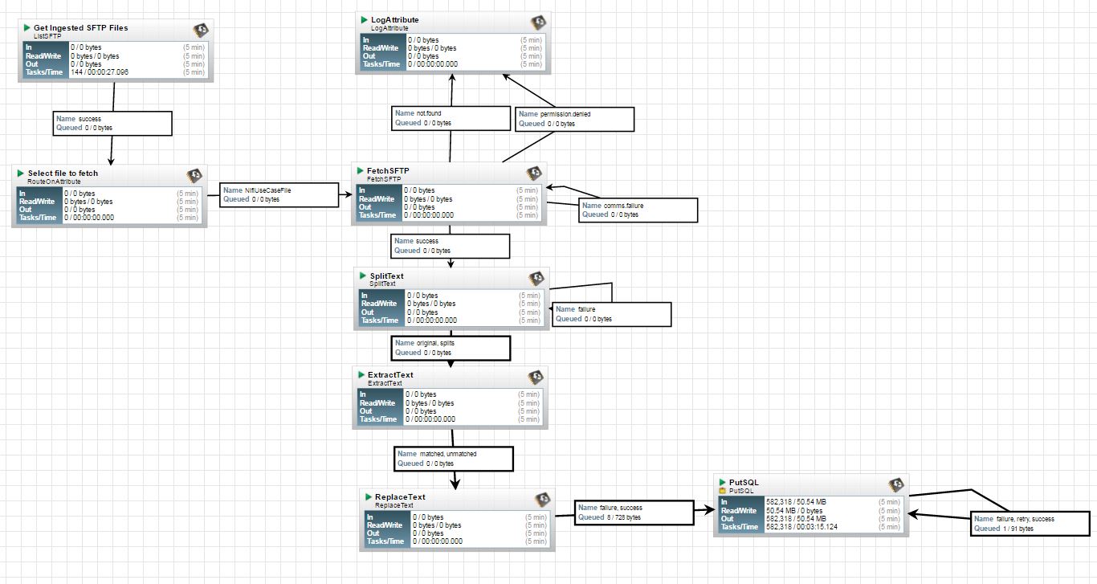
Task: Click the yellow warning icon on PutSQL
Action: tap(724, 490)
